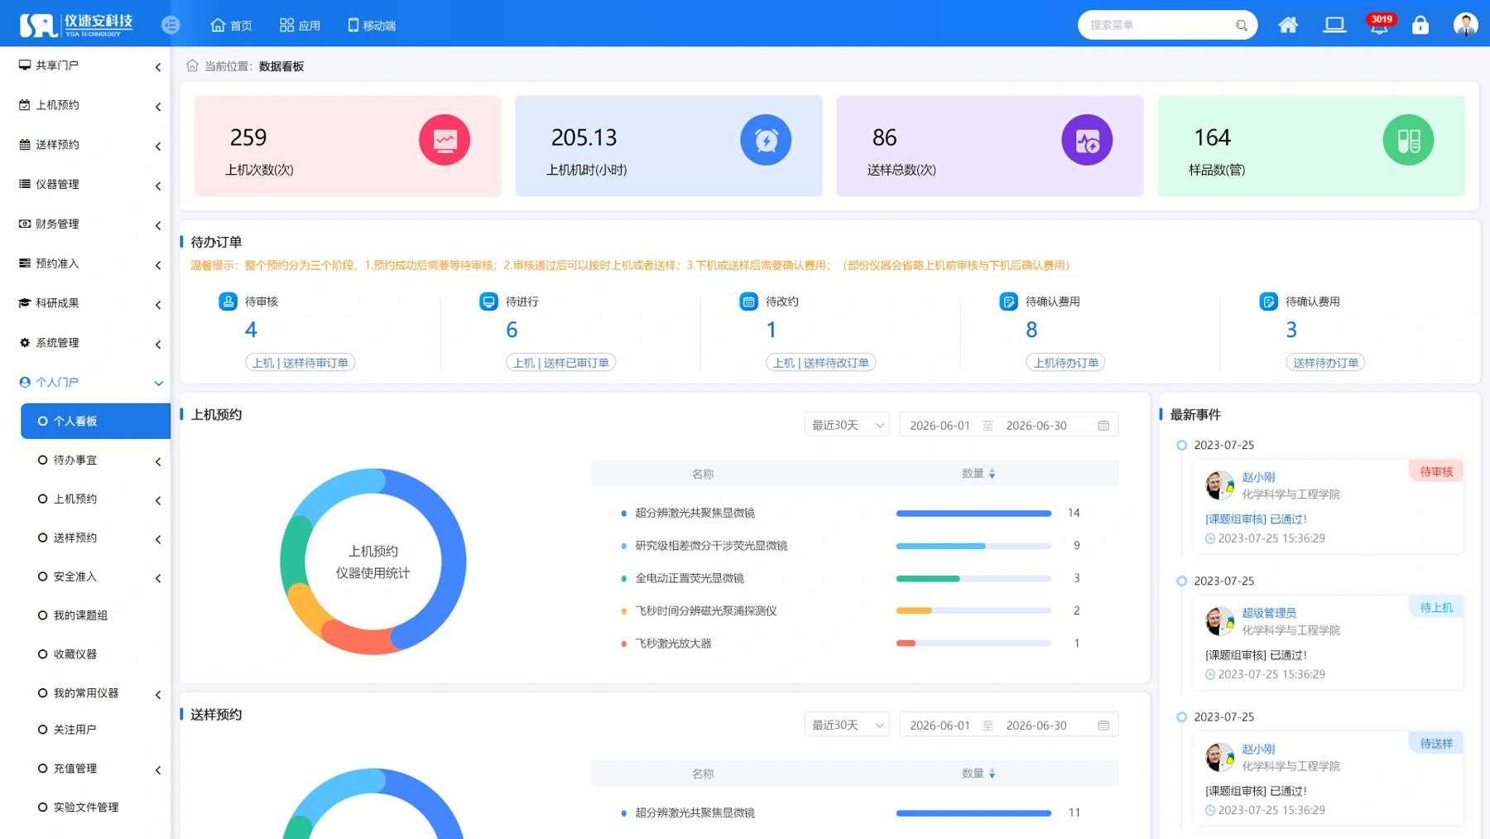
Task: Click progress bar for 全电动正置荧光显微镜
Action: 973,579
